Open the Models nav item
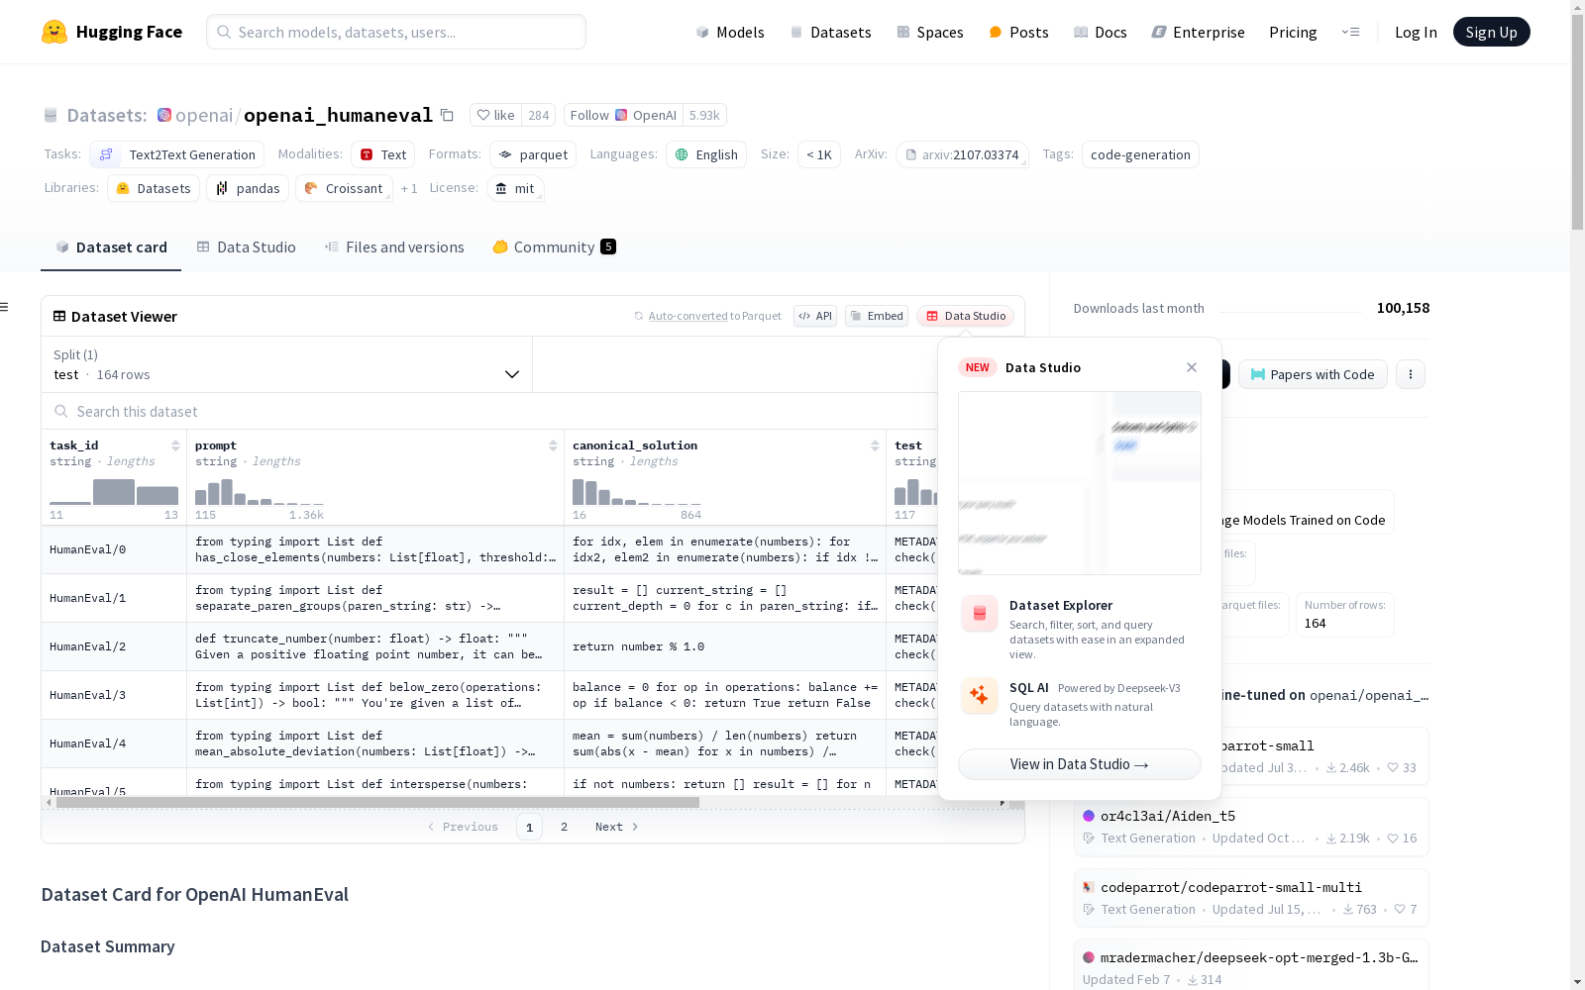1585x990 pixels. coord(730,32)
